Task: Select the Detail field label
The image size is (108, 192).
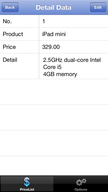Action: 10,60
